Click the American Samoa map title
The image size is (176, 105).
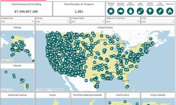[17, 95]
